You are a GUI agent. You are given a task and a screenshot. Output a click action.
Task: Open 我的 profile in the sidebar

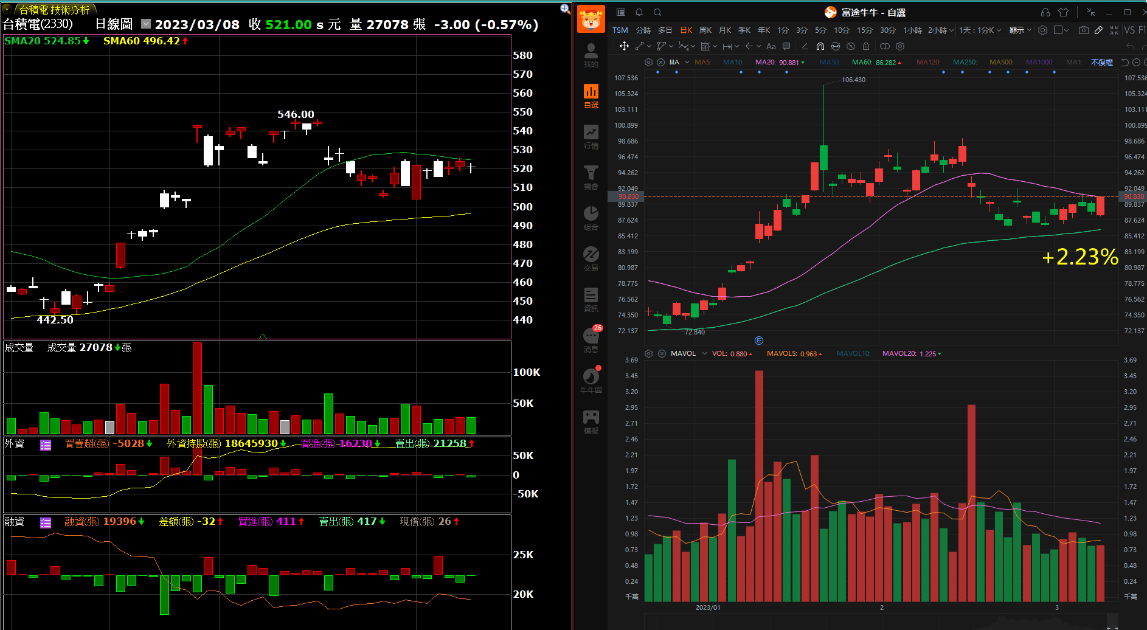coord(591,55)
